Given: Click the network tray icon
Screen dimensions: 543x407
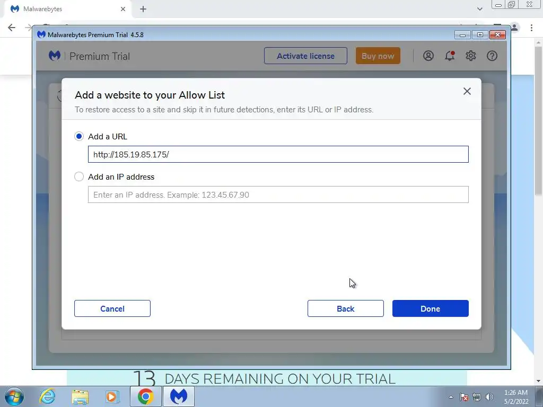Looking at the screenshot, I should pos(477,397).
